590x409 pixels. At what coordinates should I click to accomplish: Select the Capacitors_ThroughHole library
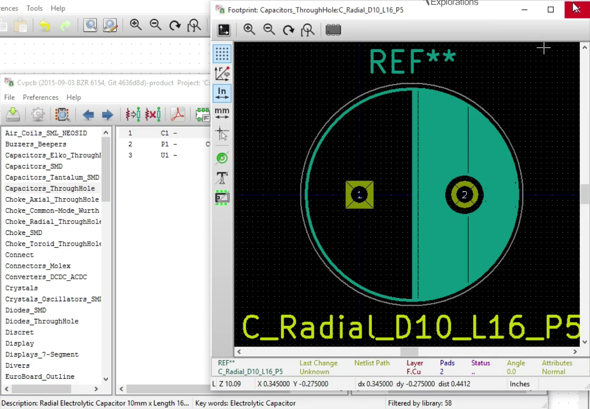50,188
